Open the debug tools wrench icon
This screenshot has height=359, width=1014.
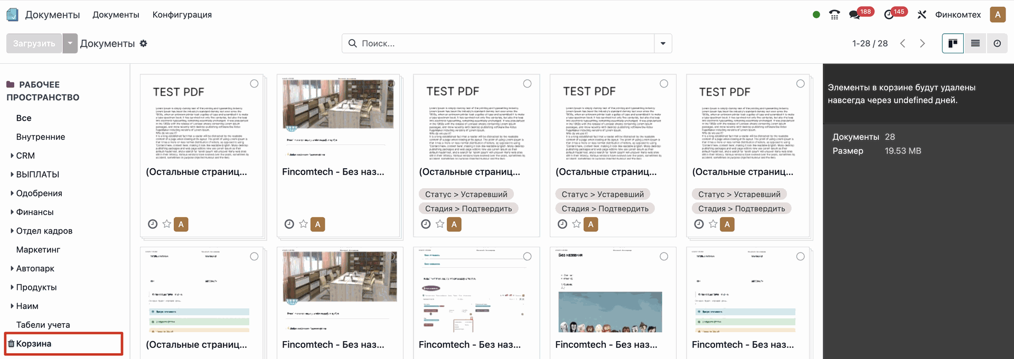tap(922, 15)
